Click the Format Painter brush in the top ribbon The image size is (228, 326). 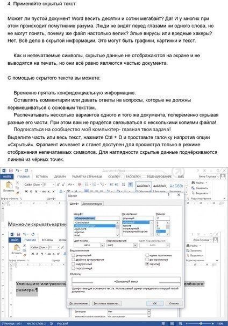(x=18, y=193)
